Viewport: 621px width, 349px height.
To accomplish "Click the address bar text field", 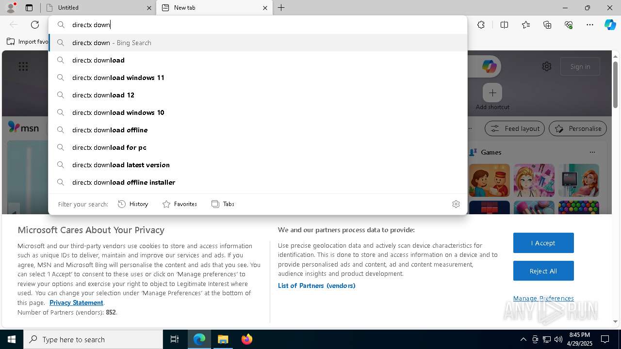I will (x=258, y=25).
